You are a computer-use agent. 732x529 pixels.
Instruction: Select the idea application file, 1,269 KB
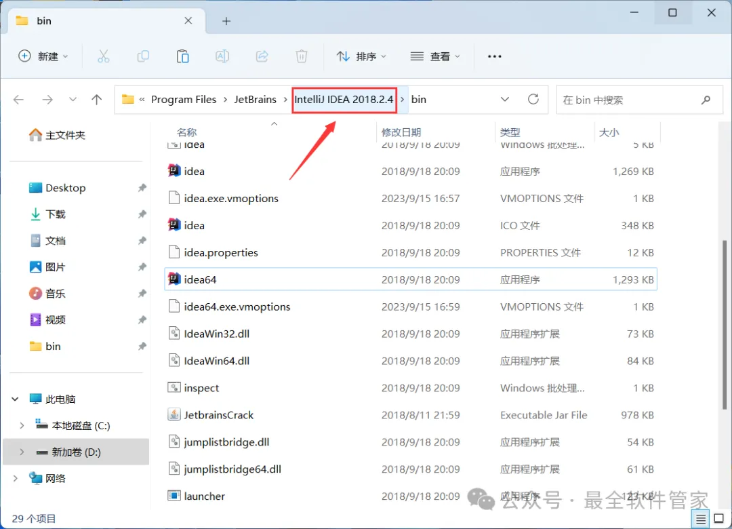pos(411,172)
